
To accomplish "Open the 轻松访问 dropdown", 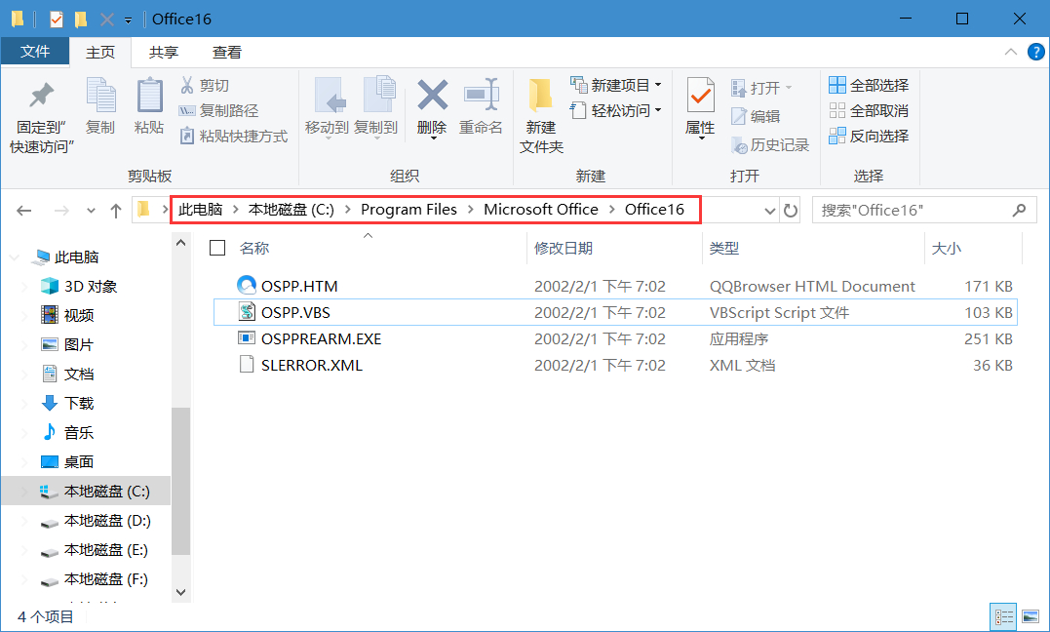I will (x=616, y=108).
